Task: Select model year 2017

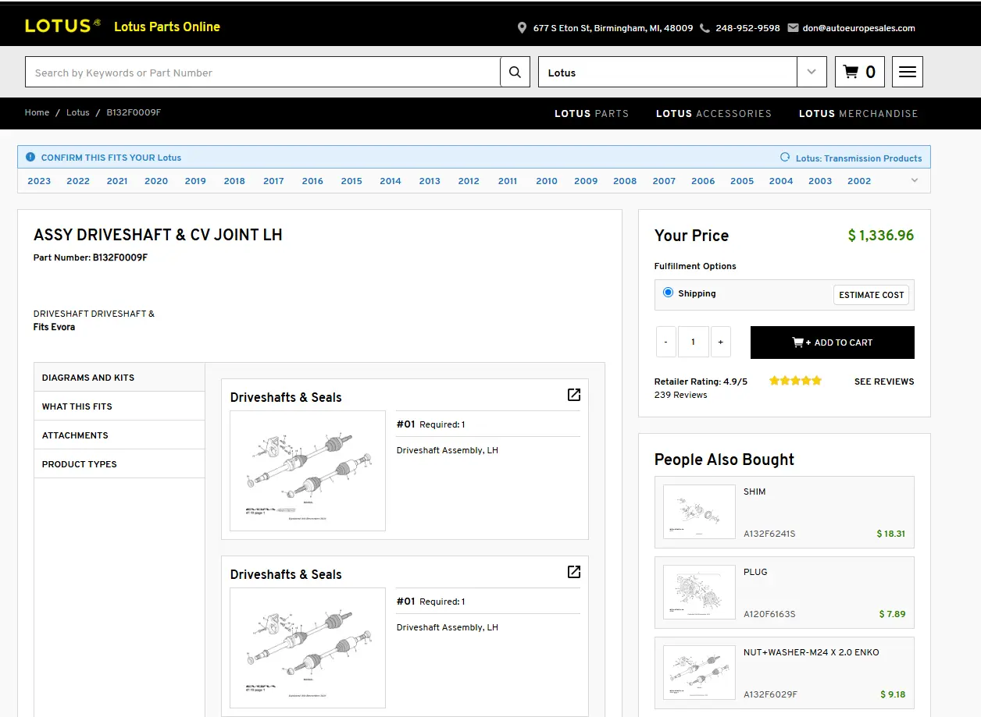Action: (x=273, y=181)
